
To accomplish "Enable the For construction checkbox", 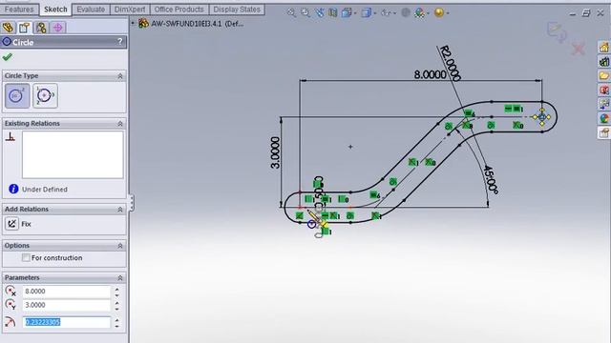I will point(26,257).
